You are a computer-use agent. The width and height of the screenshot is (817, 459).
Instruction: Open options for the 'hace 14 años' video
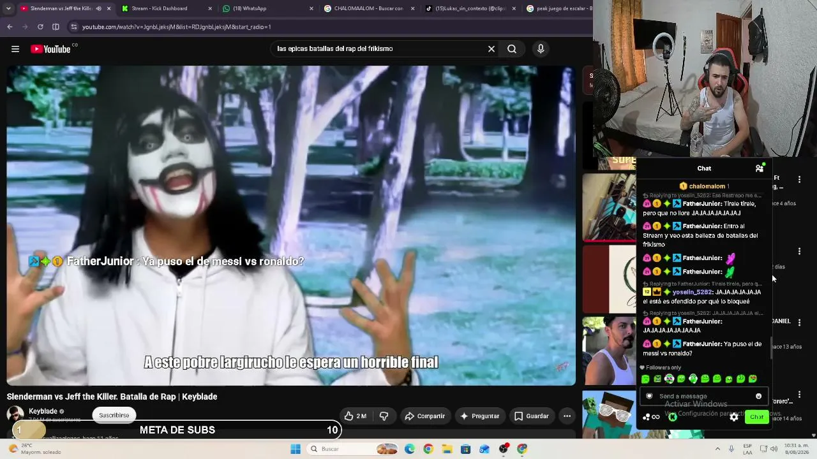(799, 395)
